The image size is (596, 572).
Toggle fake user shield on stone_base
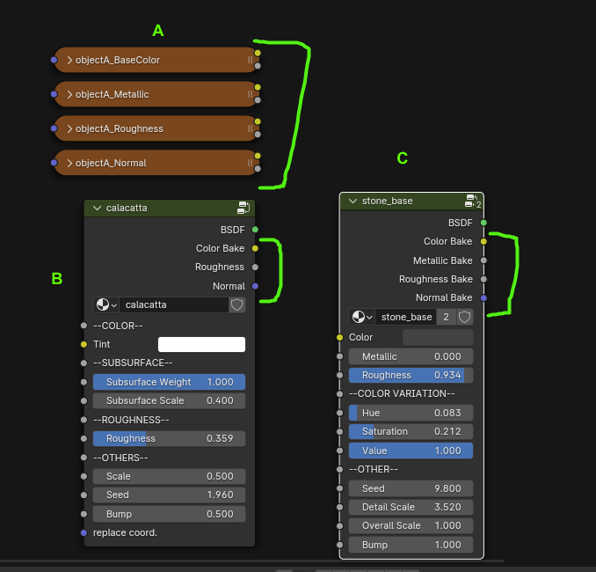(x=464, y=317)
